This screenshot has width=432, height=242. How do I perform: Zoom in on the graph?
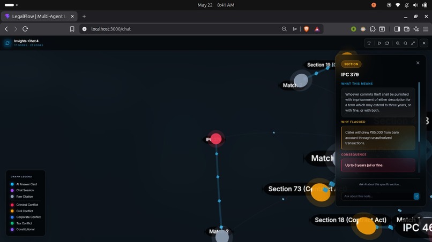(398, 43)
